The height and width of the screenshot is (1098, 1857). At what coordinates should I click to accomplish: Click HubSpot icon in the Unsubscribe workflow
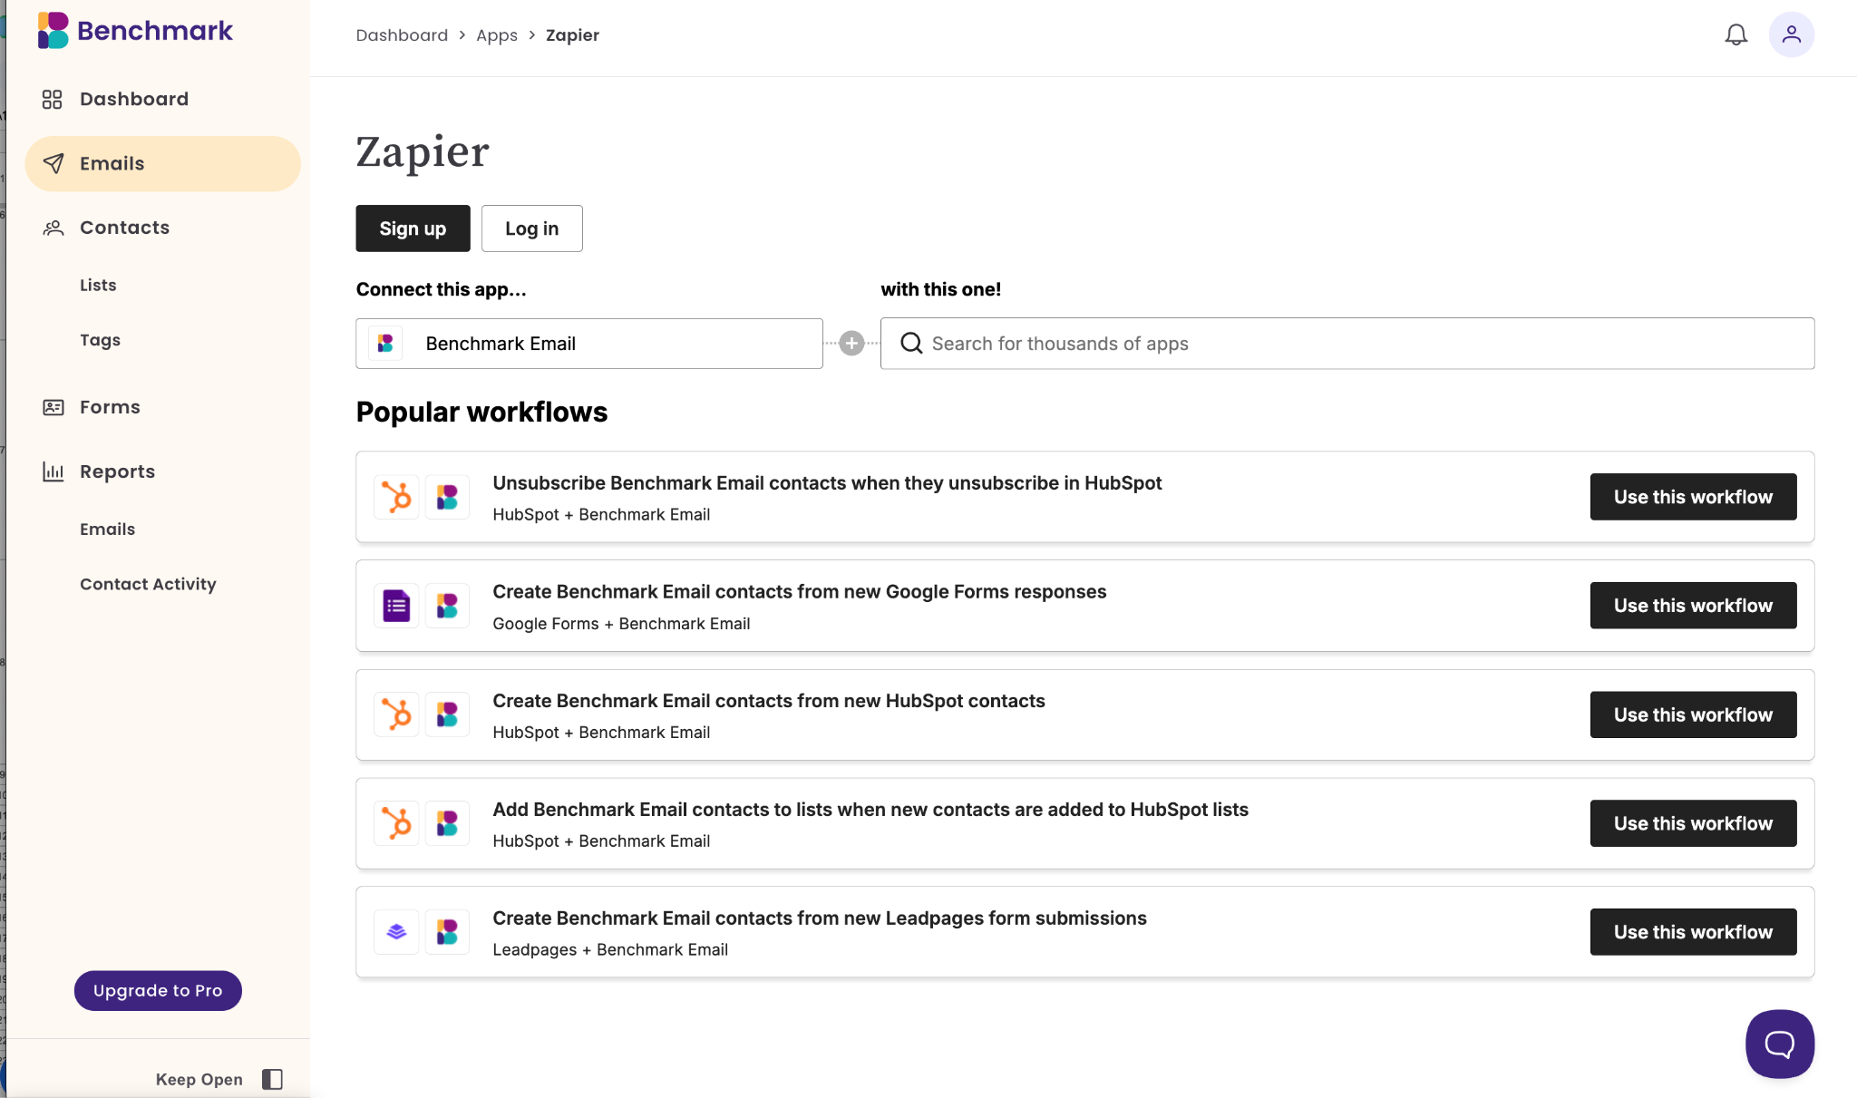[396, 497]
